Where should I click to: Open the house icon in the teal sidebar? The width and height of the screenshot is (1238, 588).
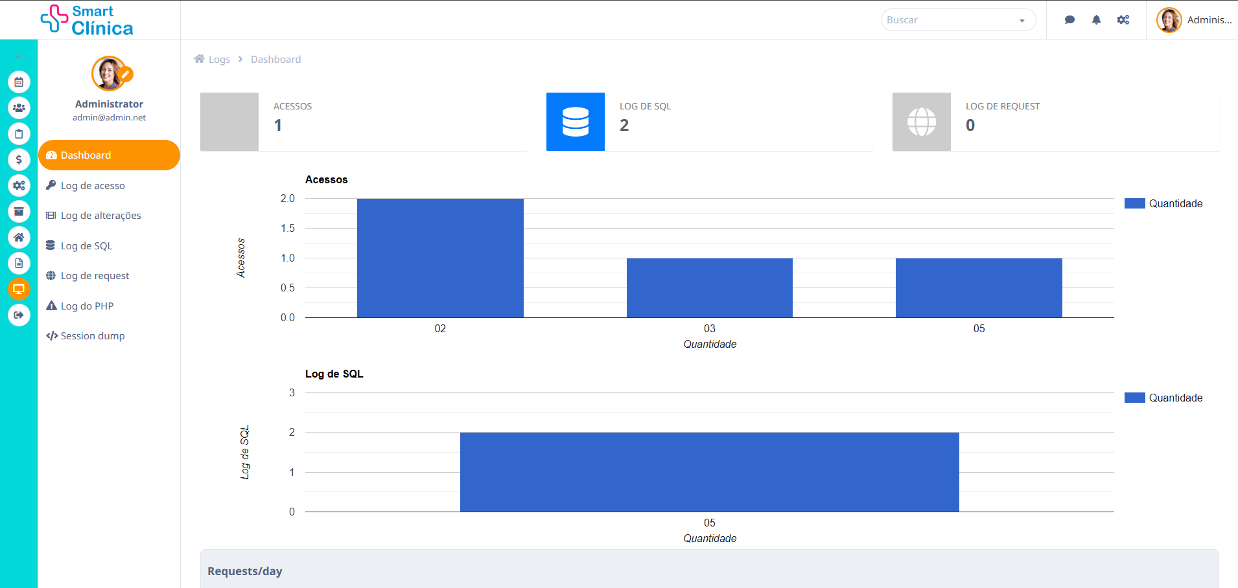[19, 238]
